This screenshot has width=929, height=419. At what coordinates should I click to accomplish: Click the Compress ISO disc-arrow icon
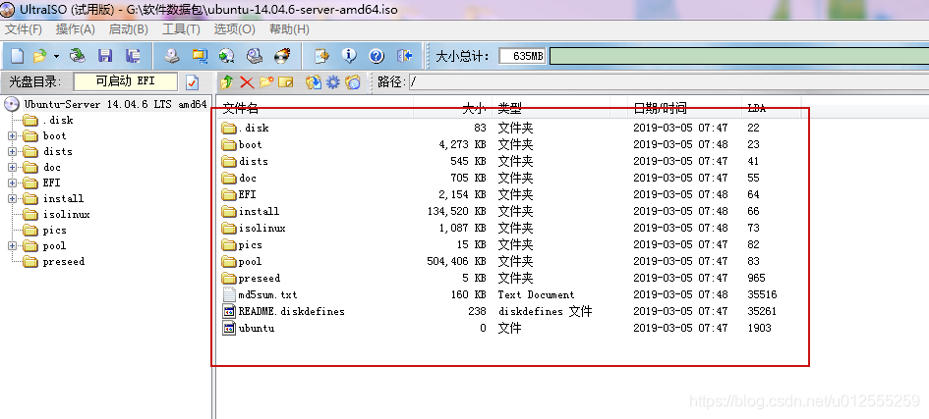[226, 56]
